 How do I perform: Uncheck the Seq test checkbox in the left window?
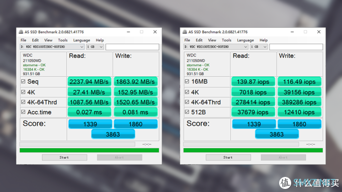(23, 81)
